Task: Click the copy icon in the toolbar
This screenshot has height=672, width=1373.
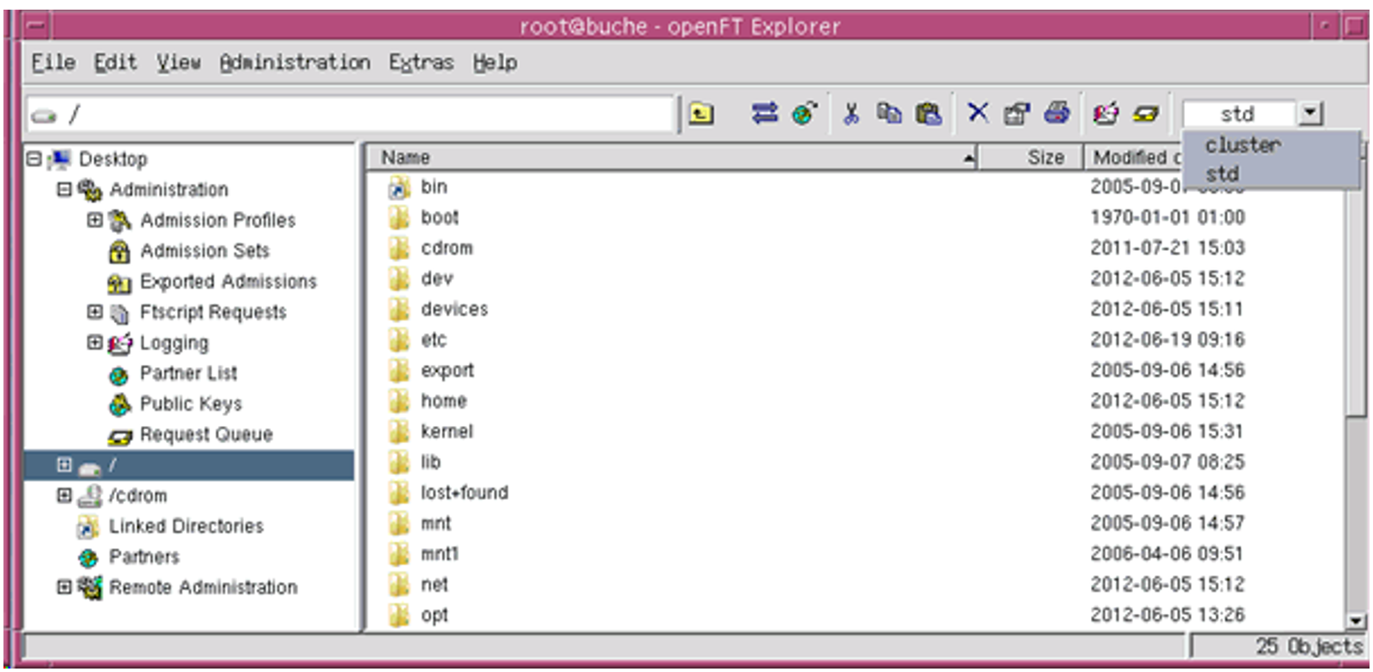Action: pyautogui.click(x=889, y=113)
